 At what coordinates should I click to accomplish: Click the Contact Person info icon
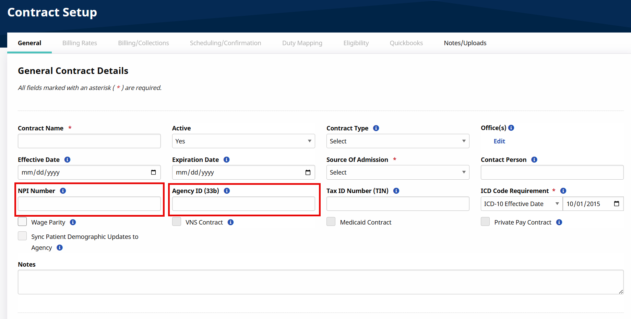point(534,159)
